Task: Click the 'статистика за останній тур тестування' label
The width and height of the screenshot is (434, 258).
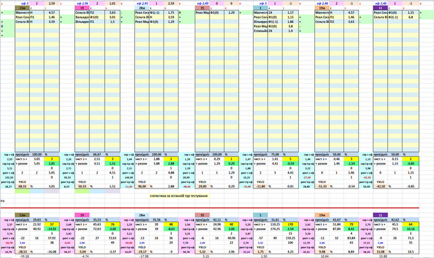Action: pyautogui.click(x=179, y=196)
